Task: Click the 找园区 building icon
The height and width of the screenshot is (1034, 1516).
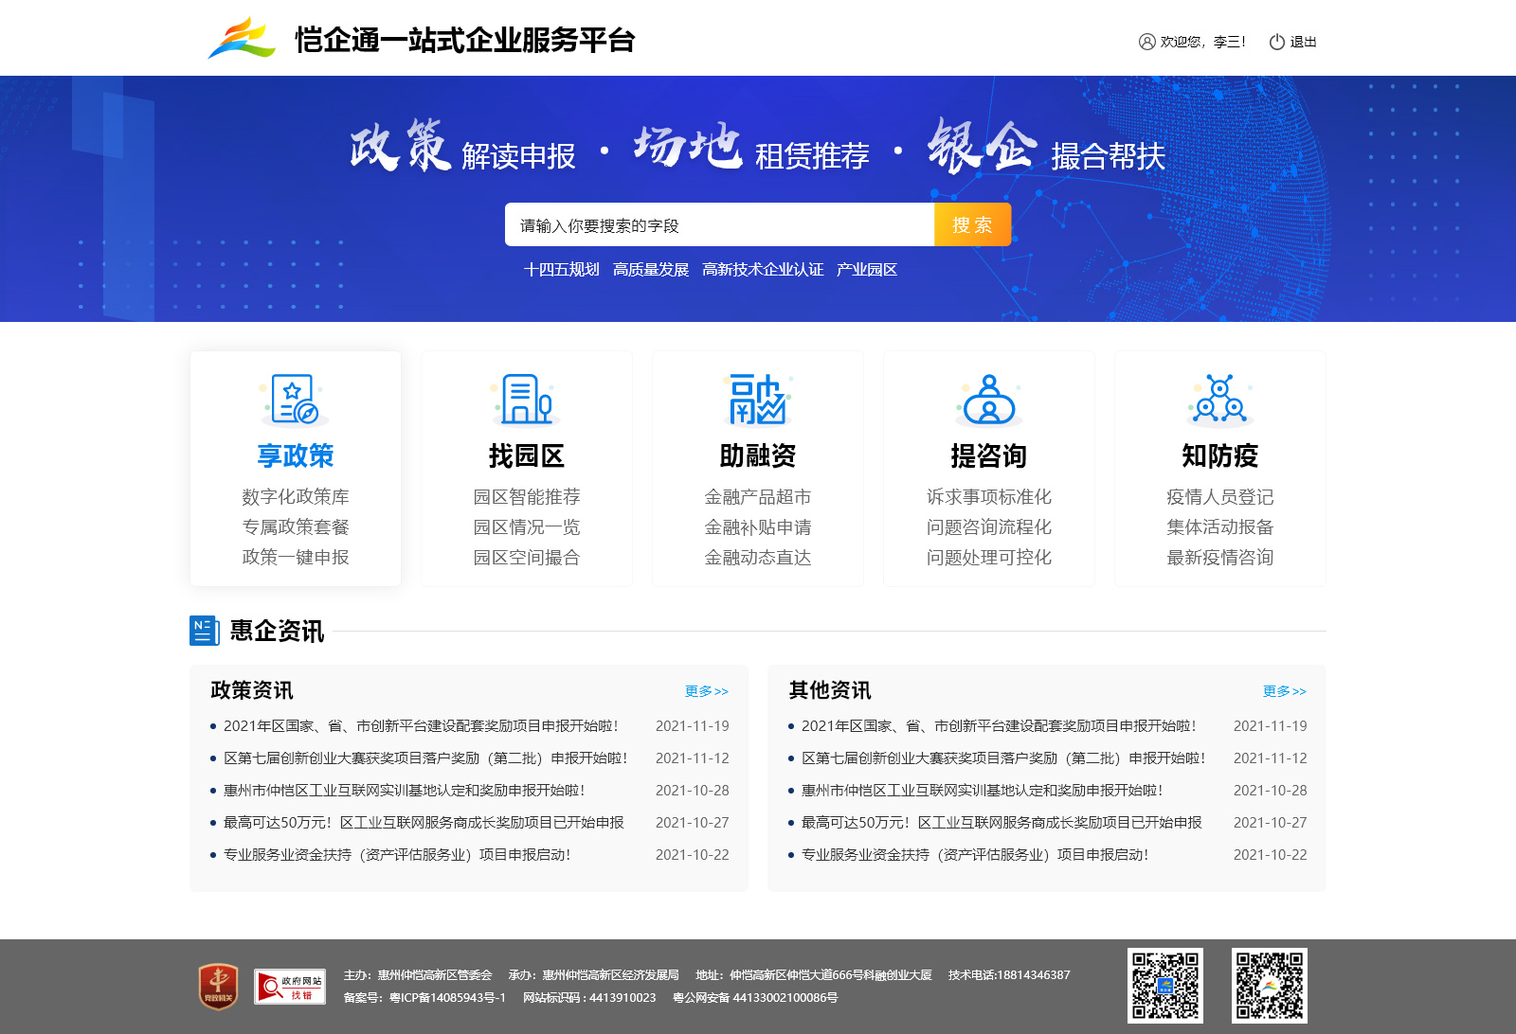Action: click(526, 400)
